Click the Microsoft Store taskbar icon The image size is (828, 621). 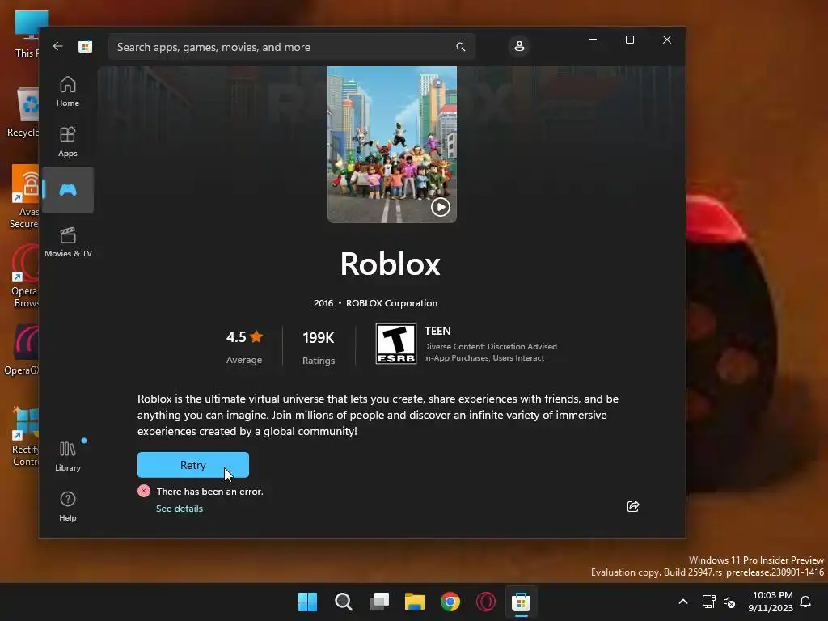click(522, 602)
